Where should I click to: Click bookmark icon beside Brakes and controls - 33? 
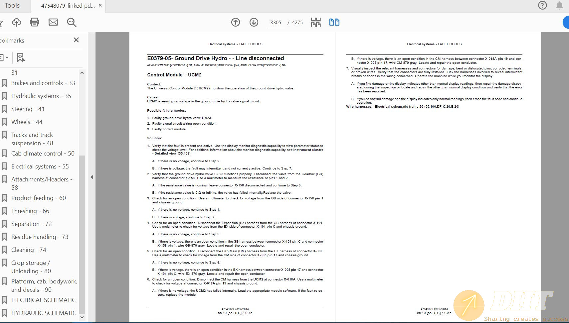4,83
